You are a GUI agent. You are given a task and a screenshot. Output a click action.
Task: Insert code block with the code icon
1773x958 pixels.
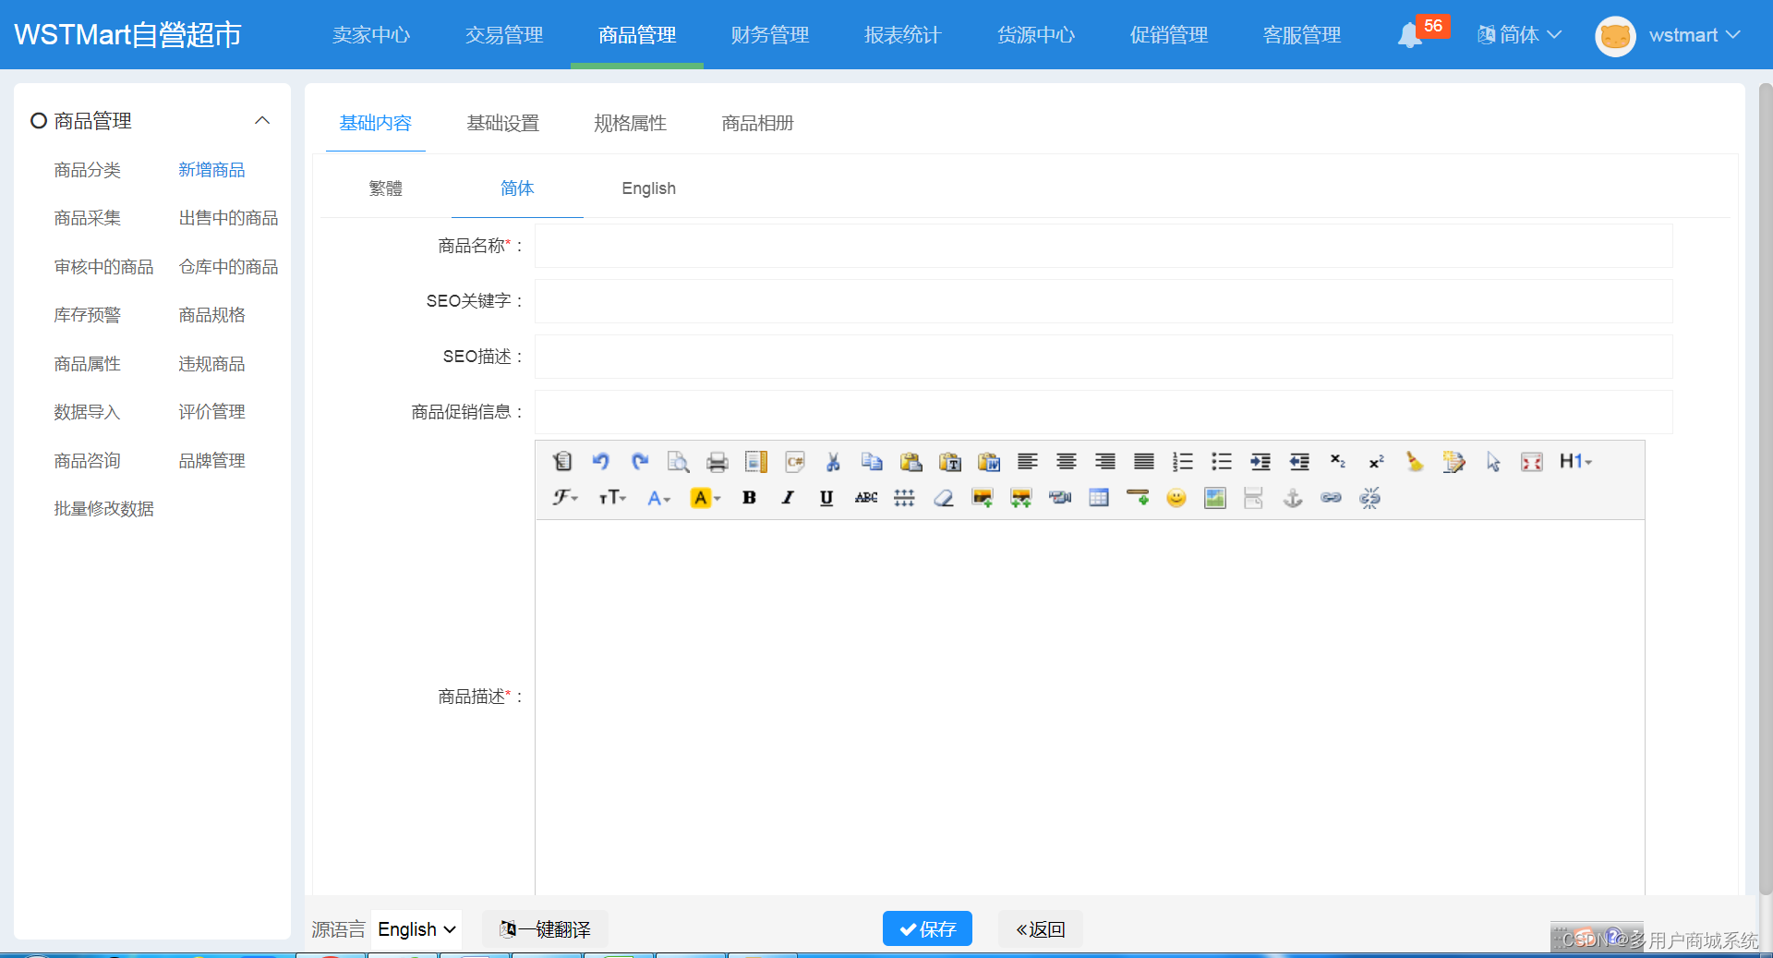pos(794,461)
